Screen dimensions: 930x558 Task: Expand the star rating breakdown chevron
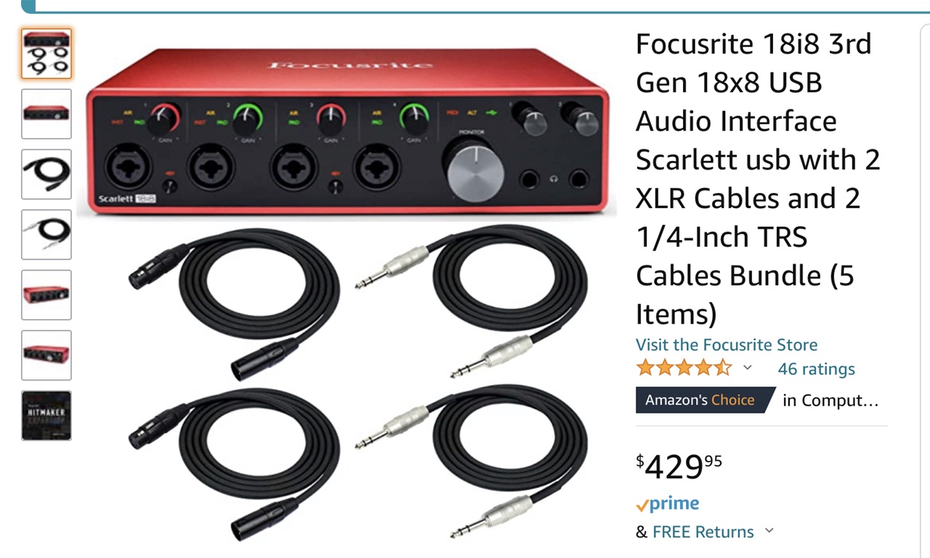point(747,368)
